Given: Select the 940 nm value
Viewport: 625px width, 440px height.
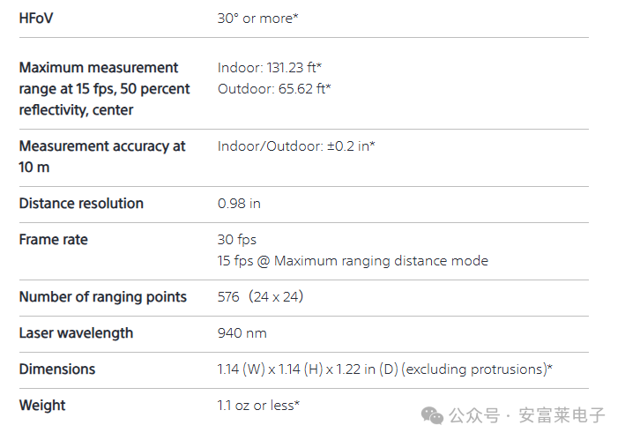Looking at the screenshot, I should click(242, 332).
